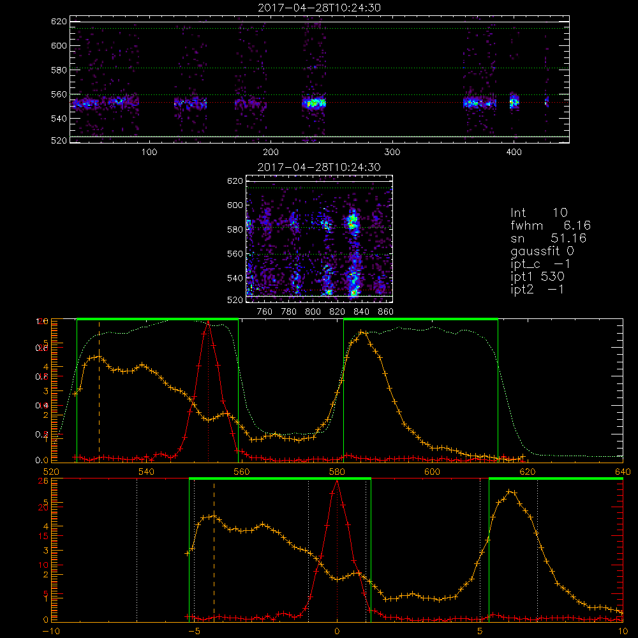Click the '-5' x-axis label of the bottom plot
The image size is (638, 638).
pos(195,632)
